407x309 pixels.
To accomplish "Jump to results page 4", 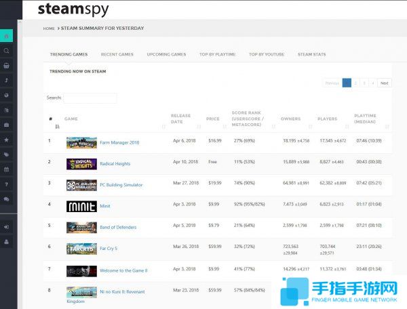I will pyautogui.click(x=373, y=83).
